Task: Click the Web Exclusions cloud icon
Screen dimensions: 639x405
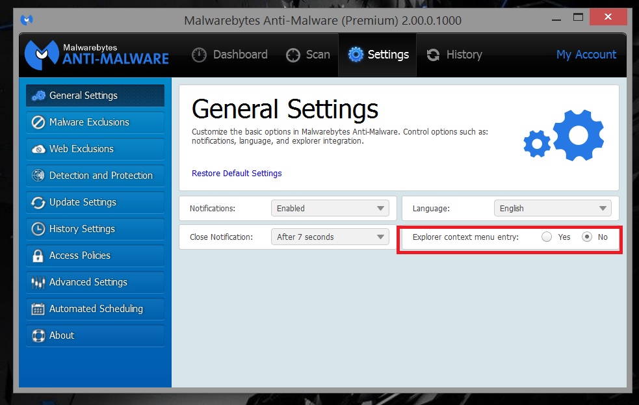Action: click(38, 149)
